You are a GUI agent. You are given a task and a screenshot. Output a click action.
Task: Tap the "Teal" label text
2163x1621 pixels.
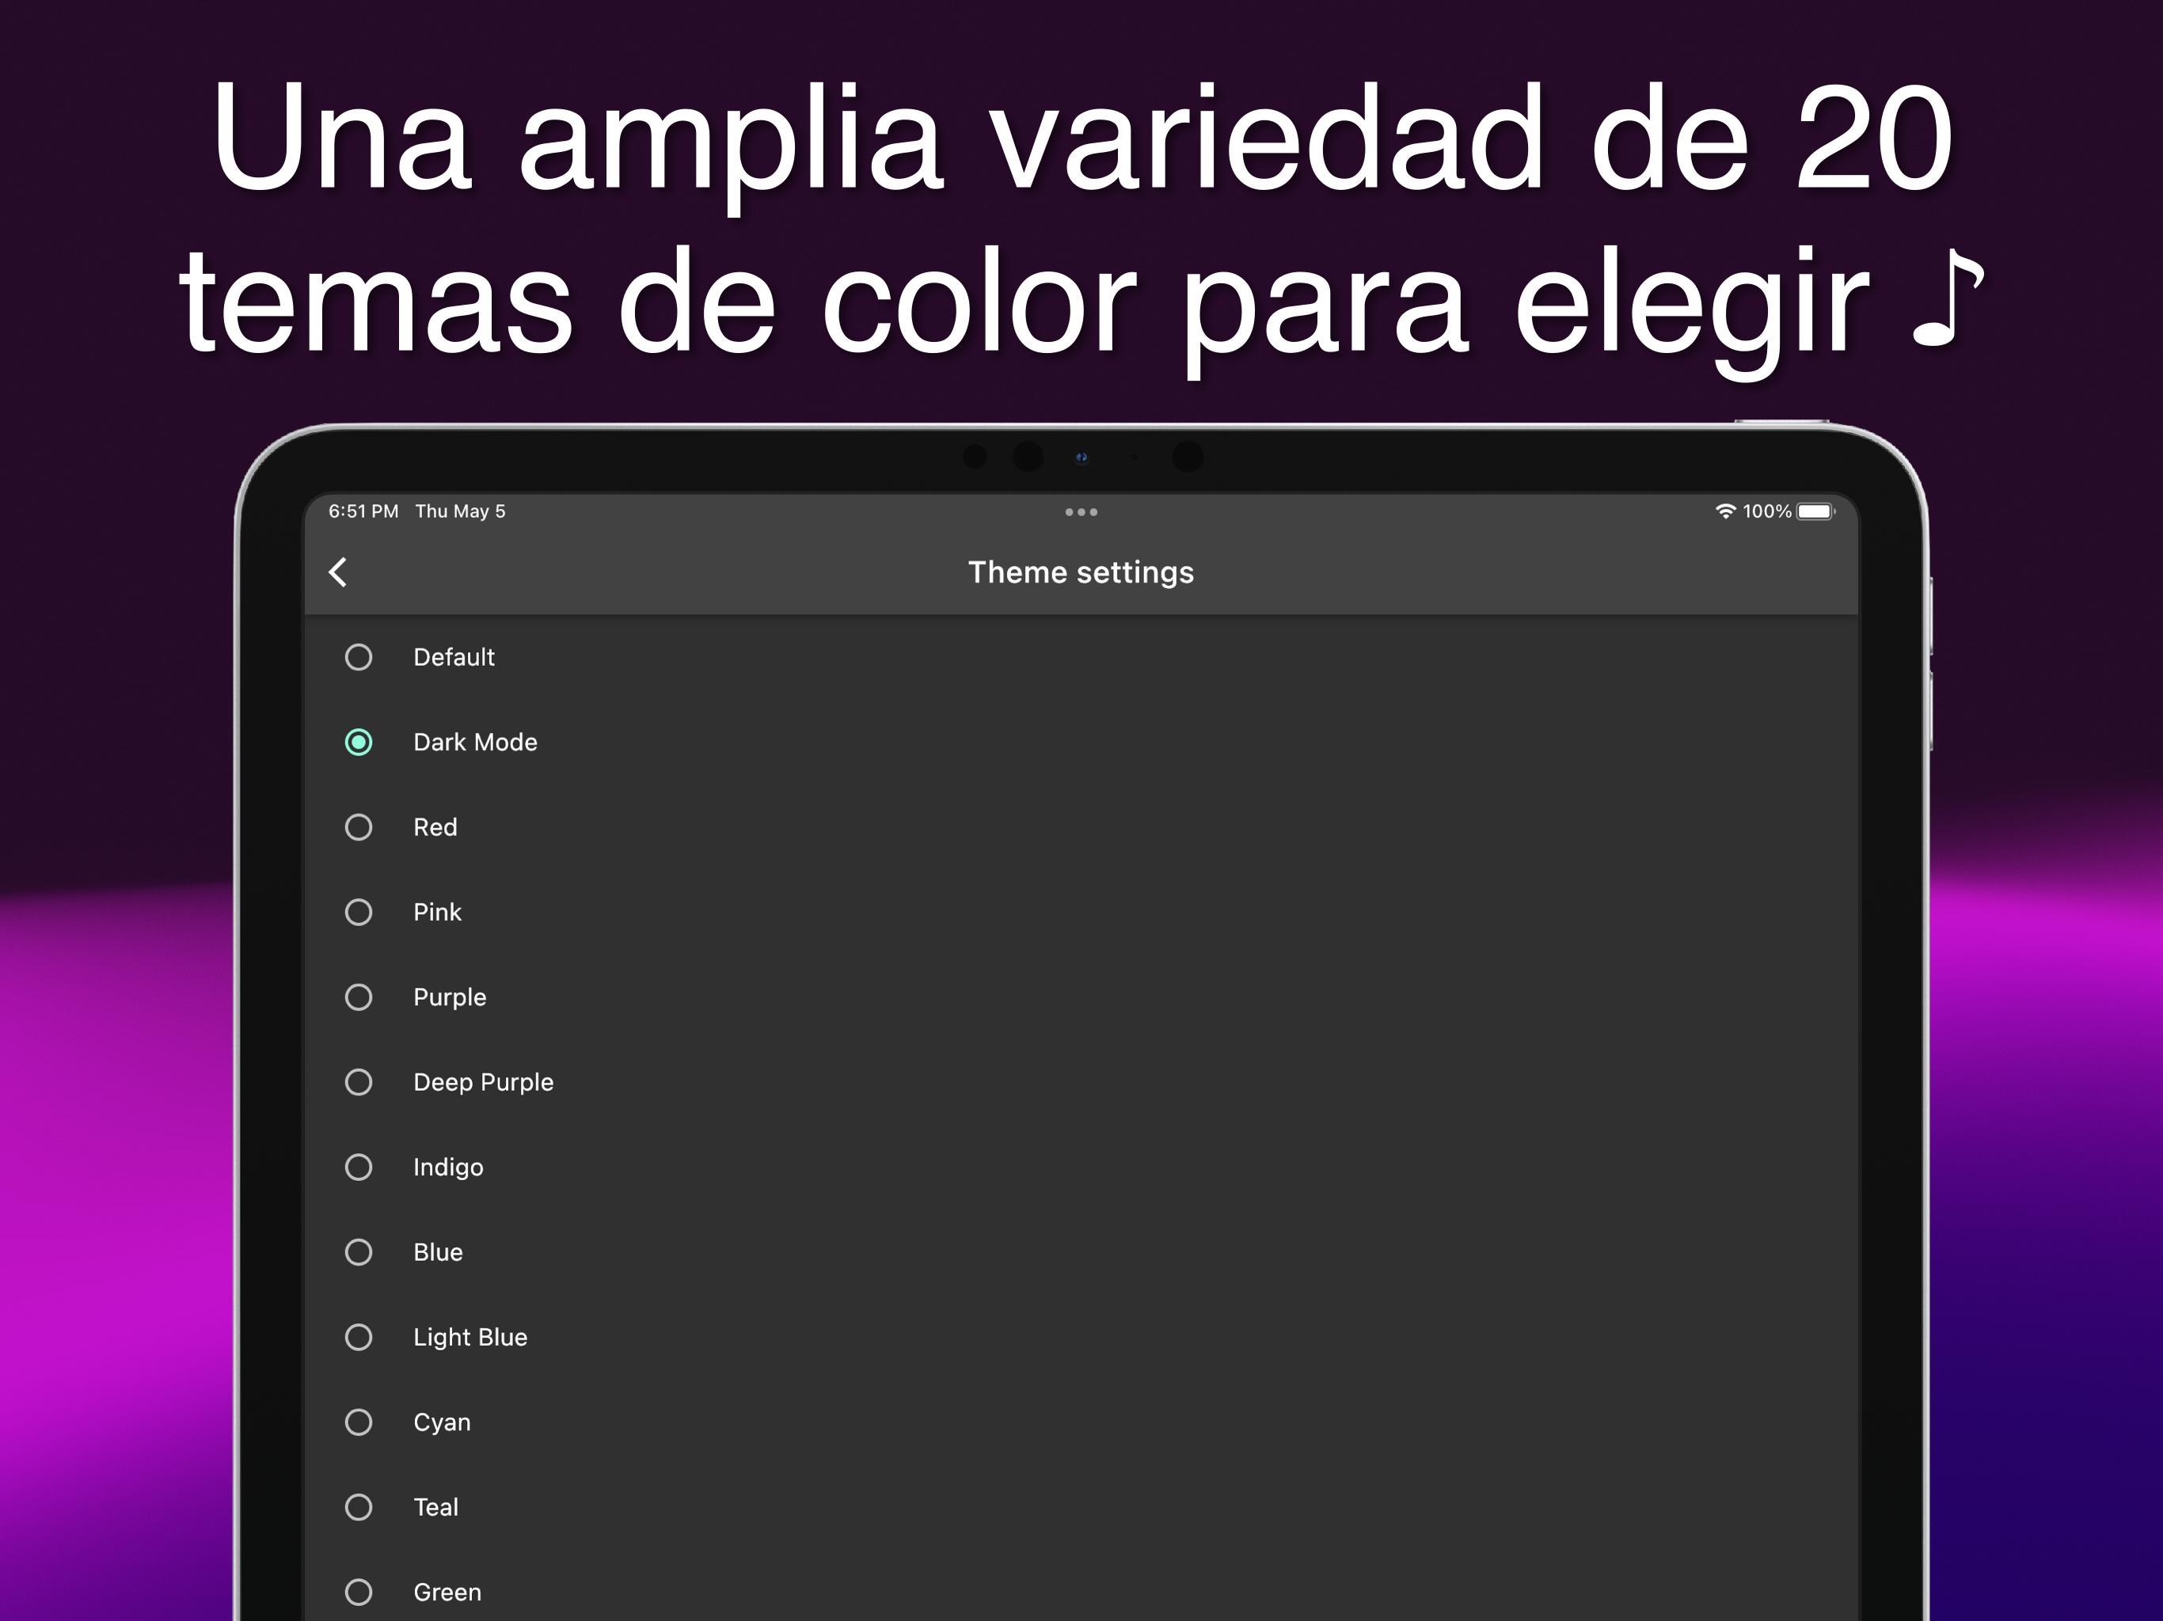pyautogui.click(x=436, y=1508)
